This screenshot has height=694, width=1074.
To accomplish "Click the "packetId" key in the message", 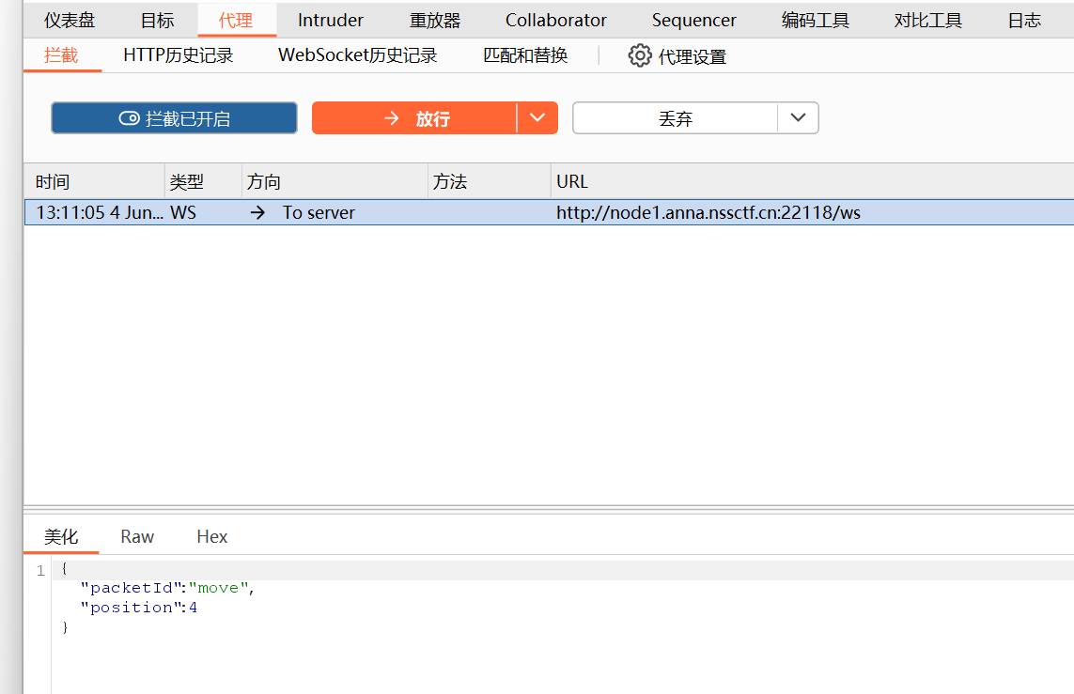I will tap(131, 588).
